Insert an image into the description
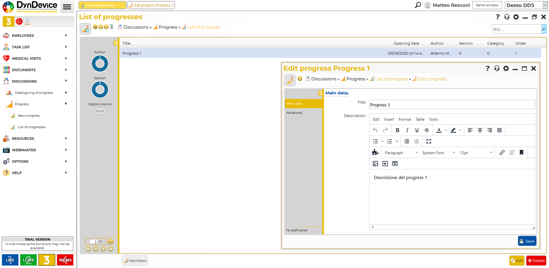 [375, 164]
